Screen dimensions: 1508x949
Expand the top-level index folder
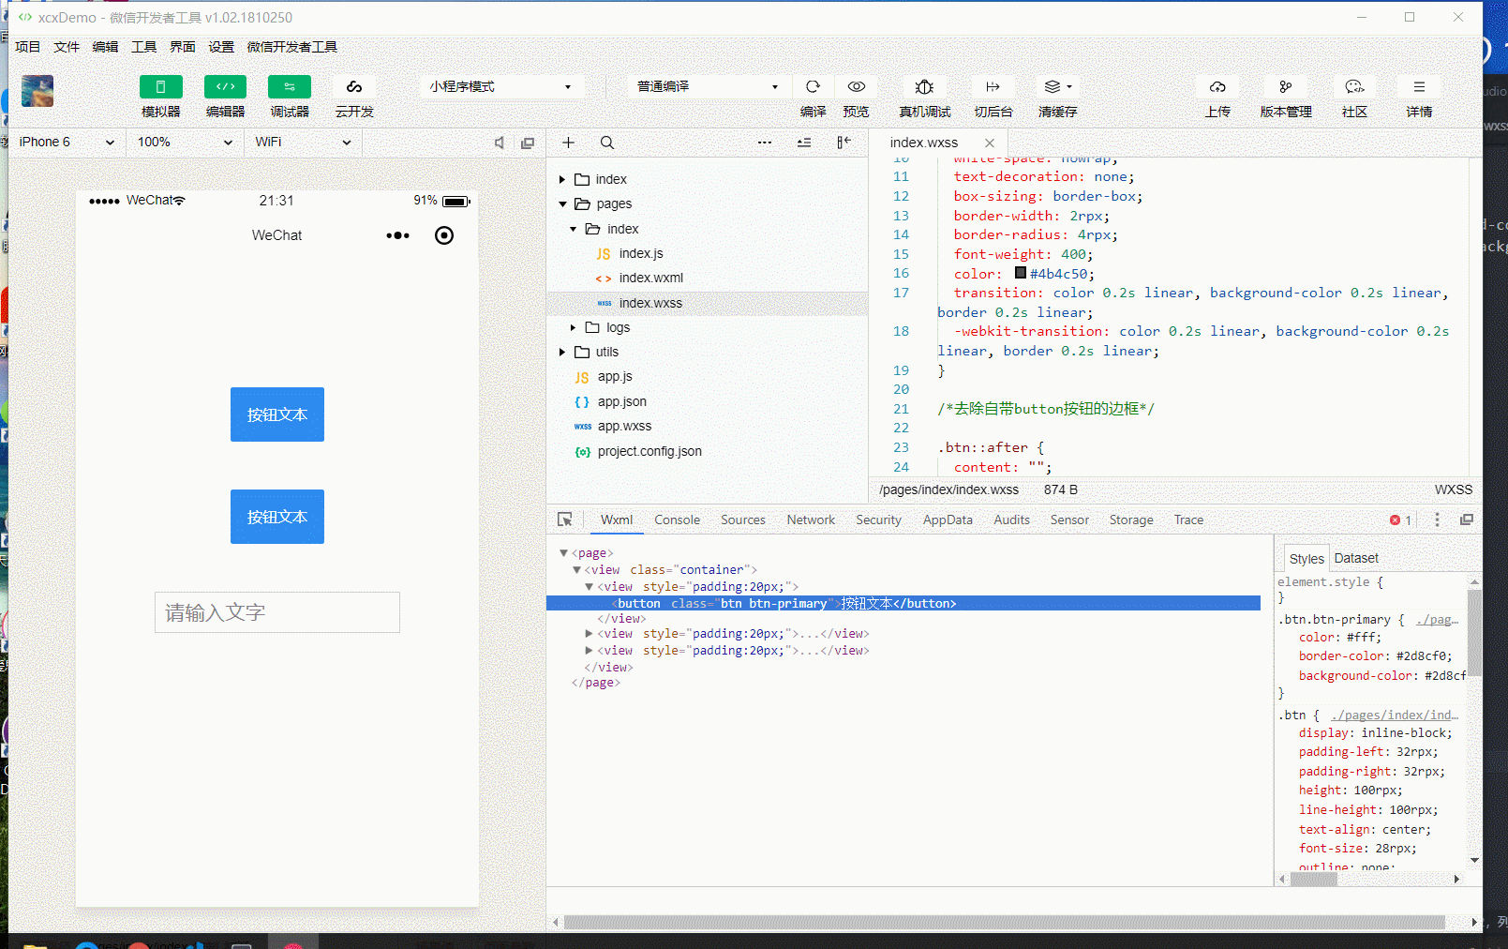(562, 179)
